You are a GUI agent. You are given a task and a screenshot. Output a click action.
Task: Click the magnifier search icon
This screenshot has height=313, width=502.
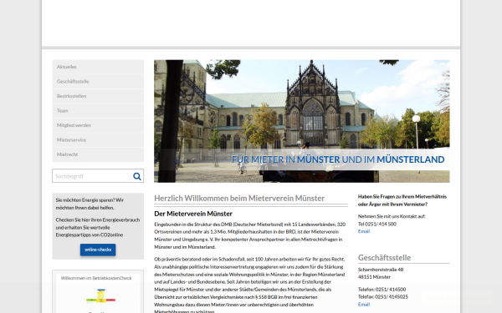point(137,176)
